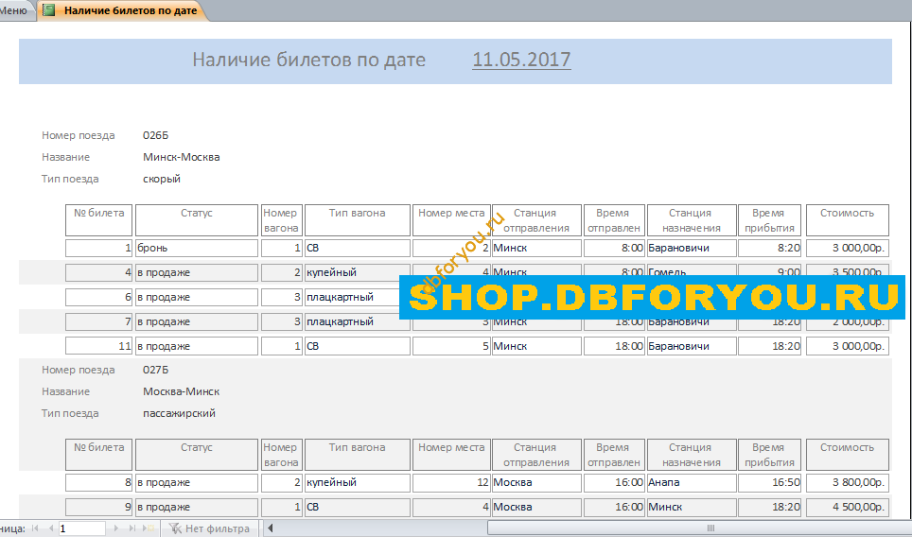Click the price '4 500,00р.' cell

tap(848, 507)
